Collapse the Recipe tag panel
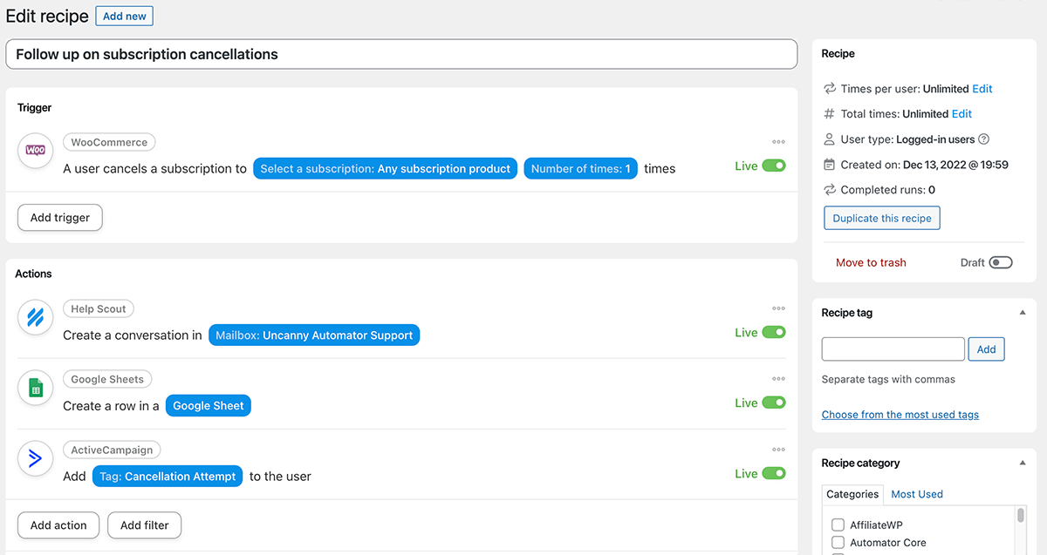Screen dimensions: 1047x555 pyautogui.click(x=1023, y=313)
